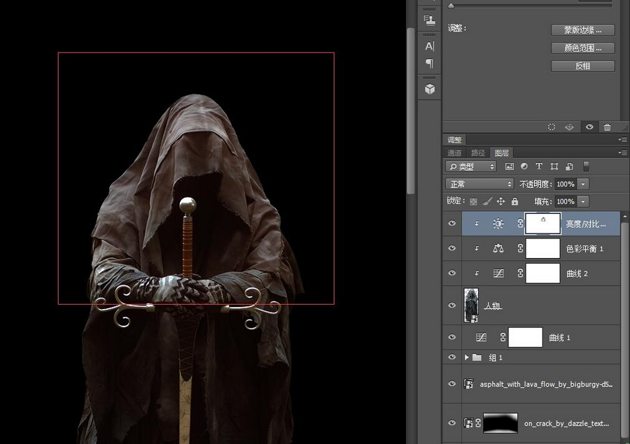The image size is (630, 444).
Task: Click the delete mask trash icon
Action: point(607,127)
